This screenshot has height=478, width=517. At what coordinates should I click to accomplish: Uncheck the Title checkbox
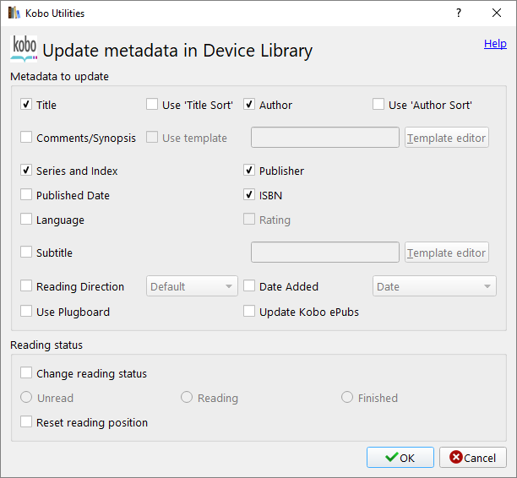point(27,106)
